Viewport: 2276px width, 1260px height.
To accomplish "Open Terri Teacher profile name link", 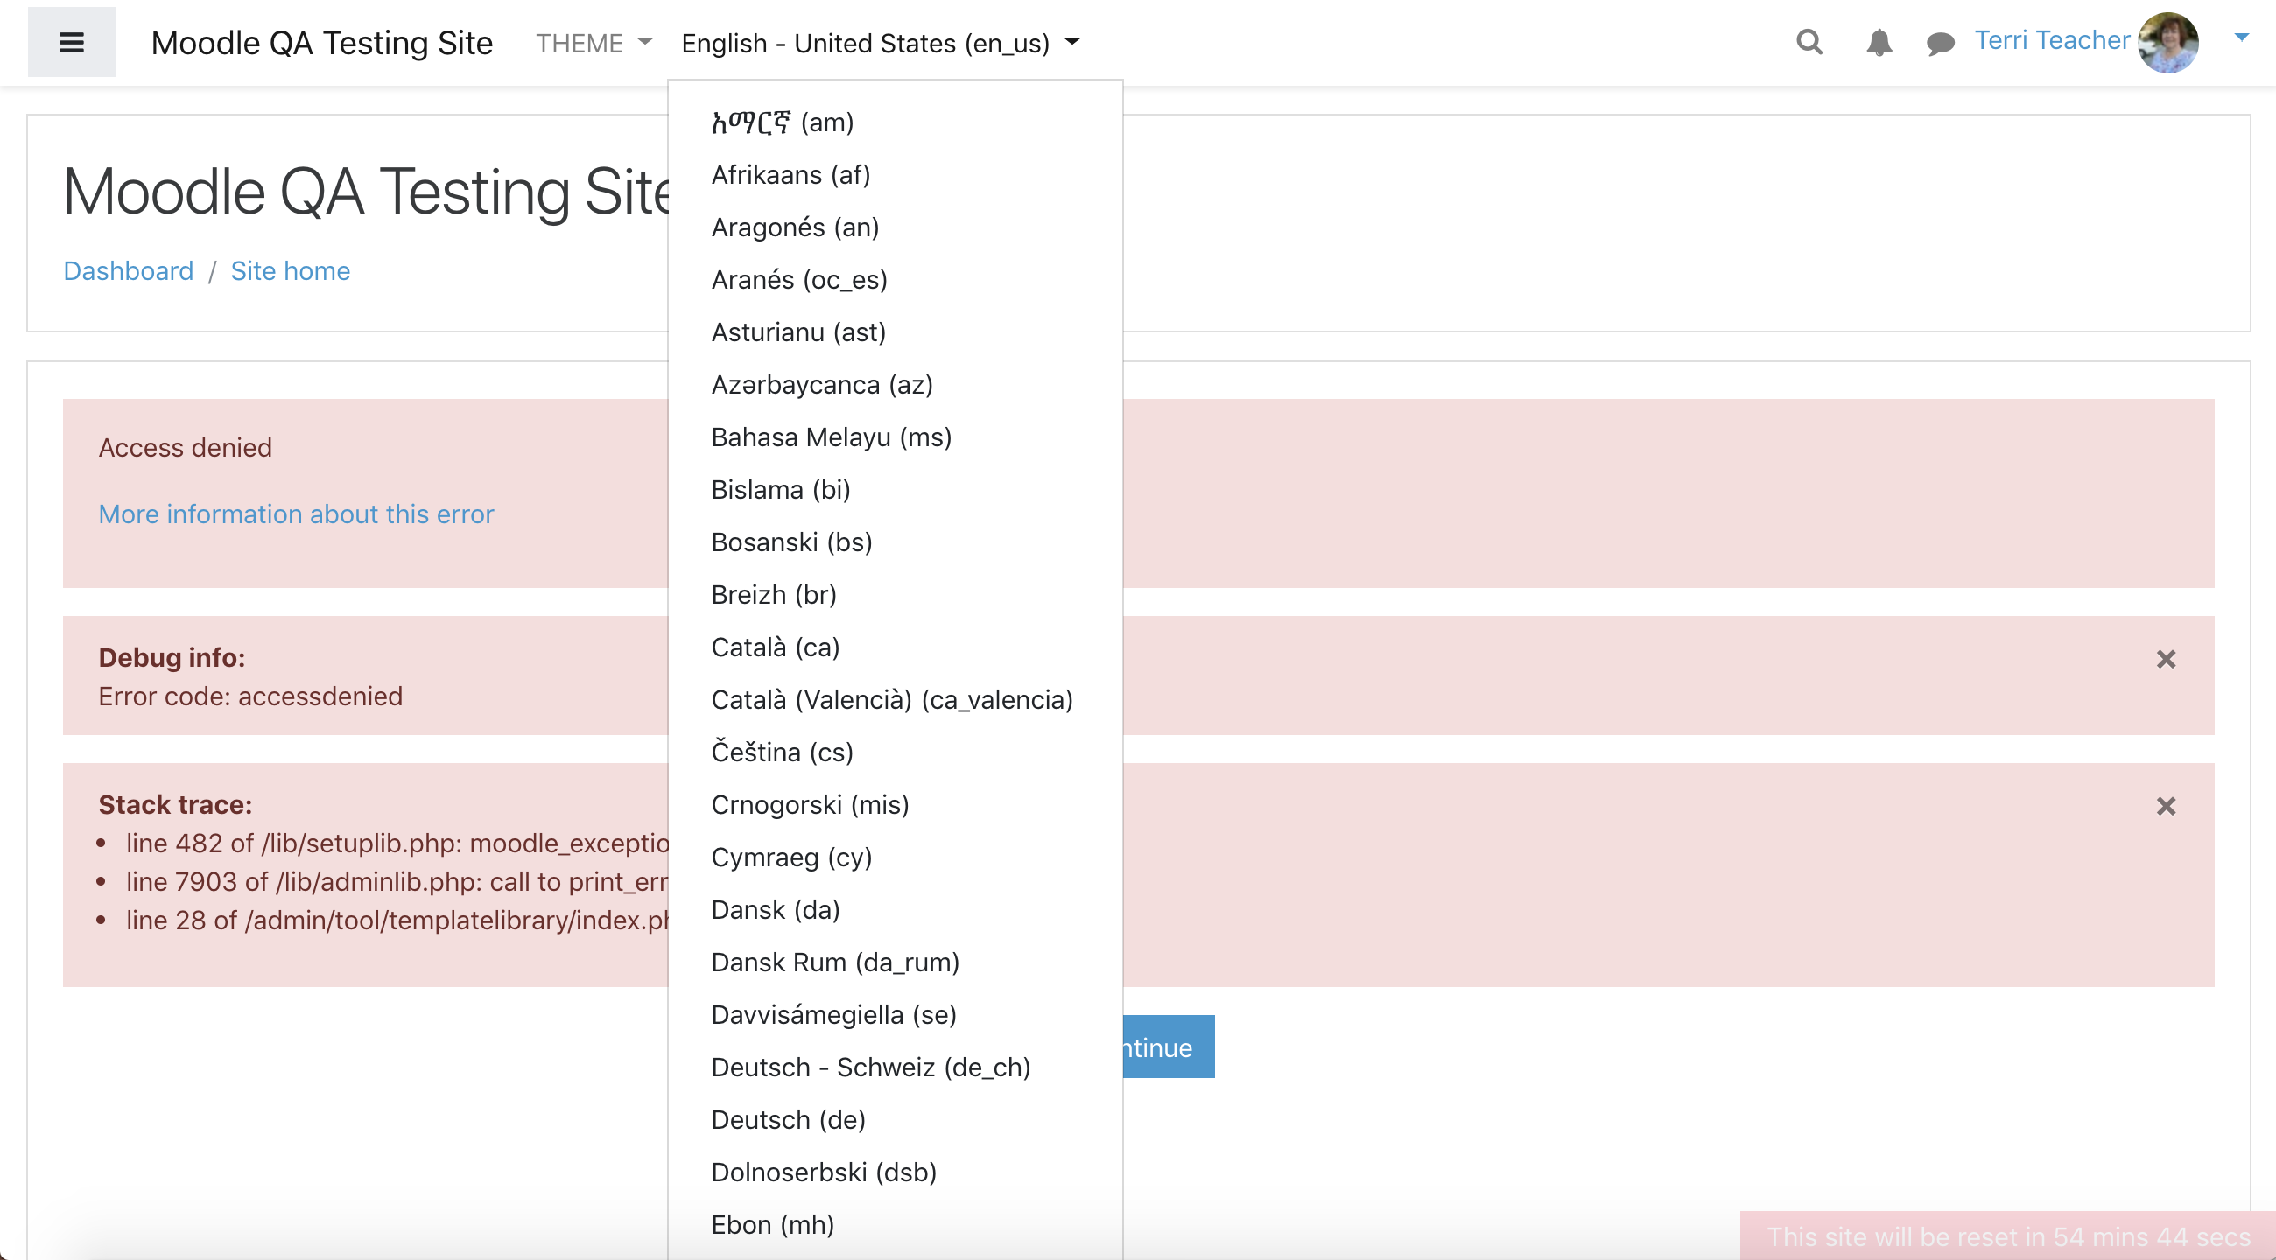I will point(2052,40).
